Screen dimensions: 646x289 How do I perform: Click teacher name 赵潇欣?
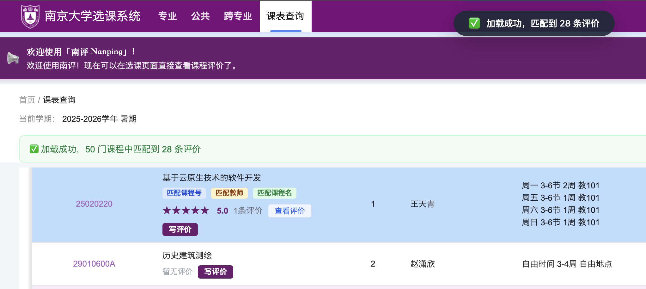(x=423, y=264)
